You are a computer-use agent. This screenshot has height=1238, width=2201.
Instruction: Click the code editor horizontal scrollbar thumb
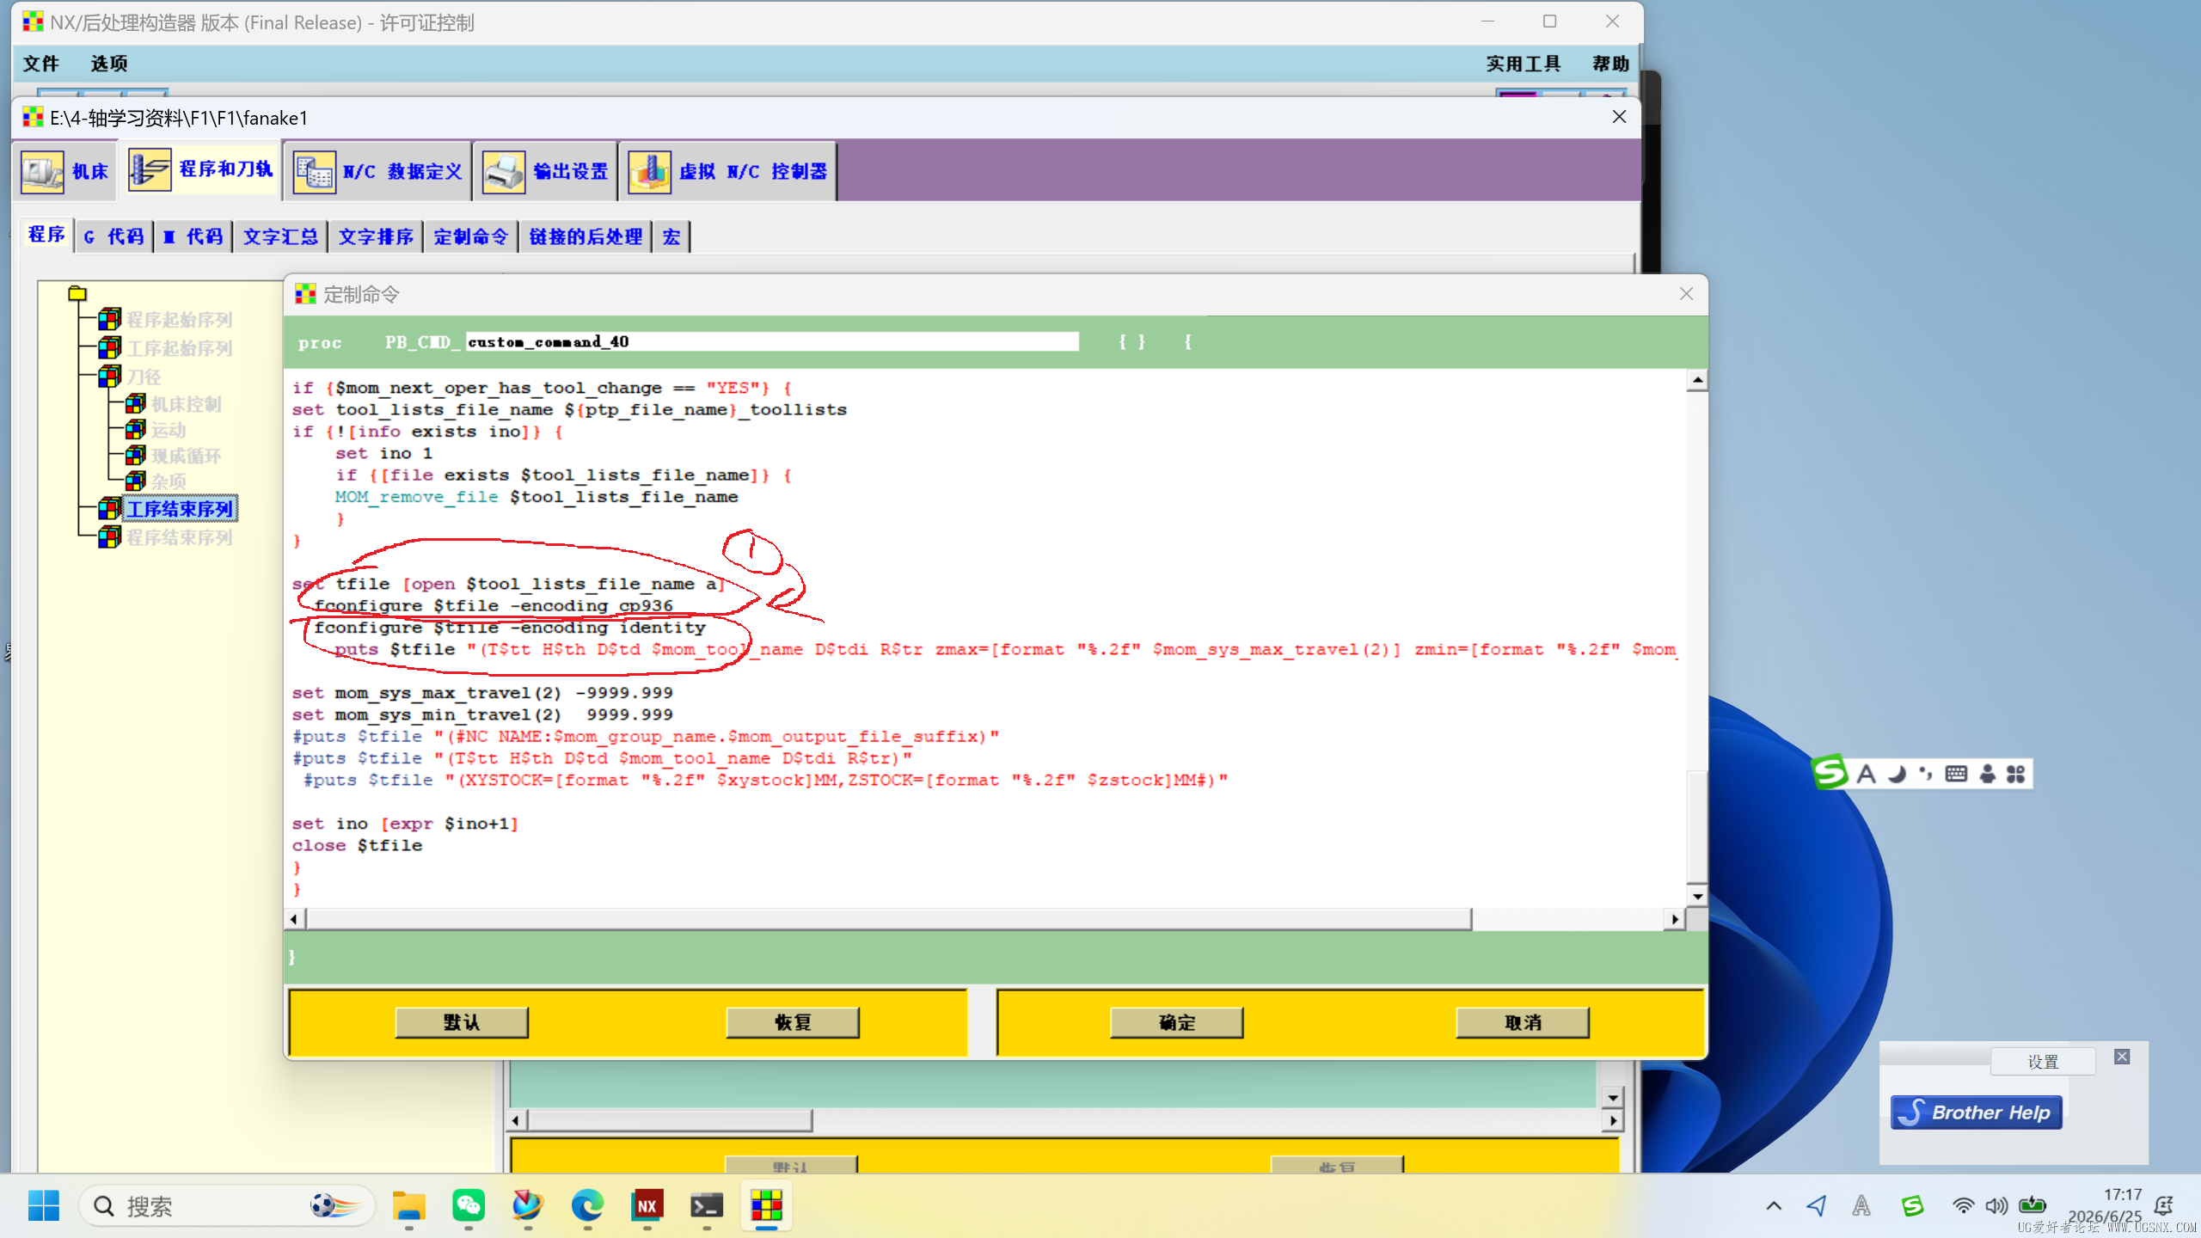coord(889,919)
